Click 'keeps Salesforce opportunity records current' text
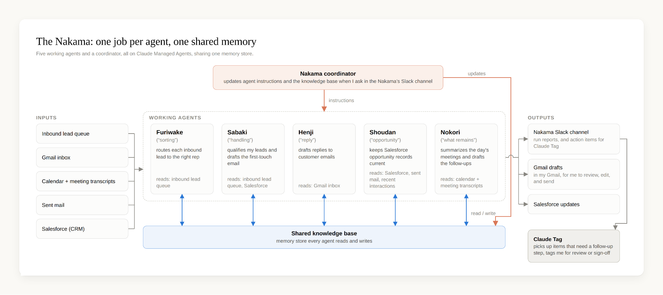 [391, 157]
